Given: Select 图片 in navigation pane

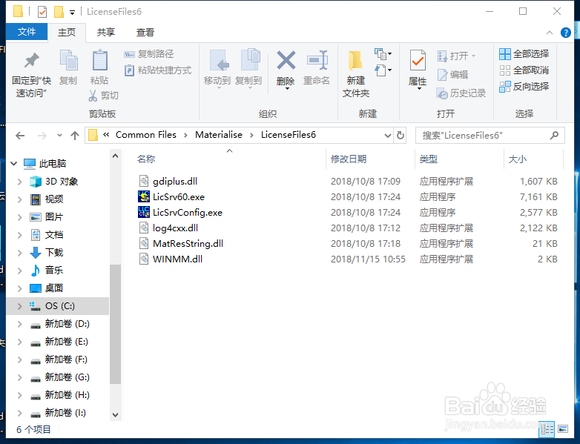Looking at the screenshot, I should (x=54, y=217).
